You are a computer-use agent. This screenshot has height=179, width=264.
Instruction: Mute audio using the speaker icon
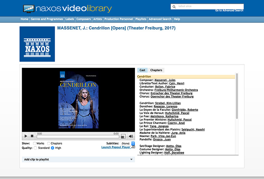pyautogui.click(x=131, y=136)
